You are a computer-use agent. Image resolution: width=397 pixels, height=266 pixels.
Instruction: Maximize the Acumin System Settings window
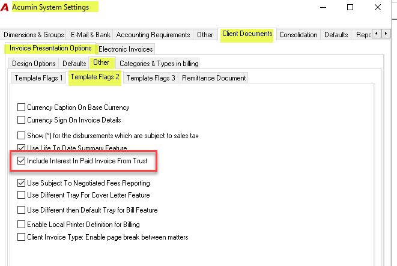pyautogui.click(x=350, y=7)
